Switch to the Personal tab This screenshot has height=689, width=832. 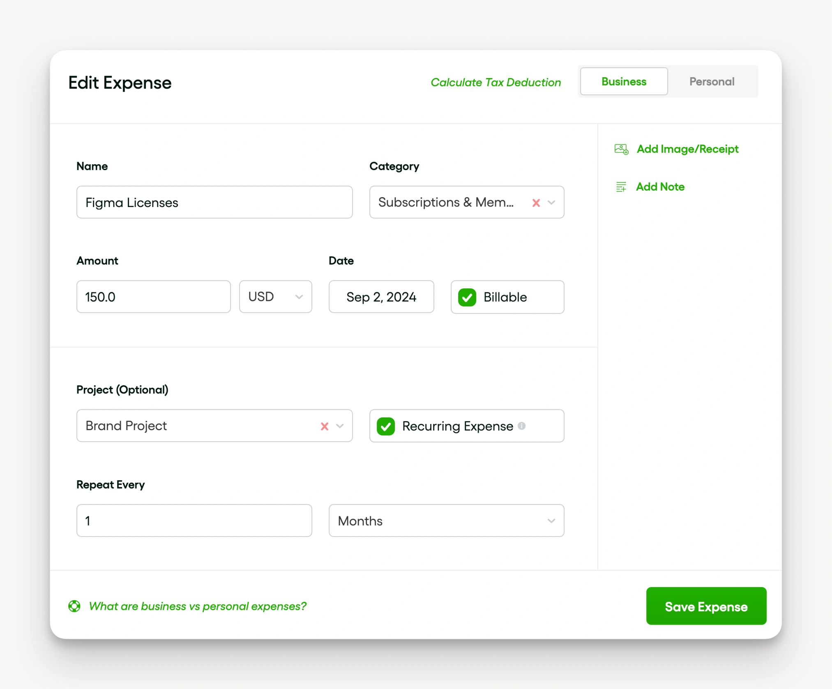pos(712,81)
